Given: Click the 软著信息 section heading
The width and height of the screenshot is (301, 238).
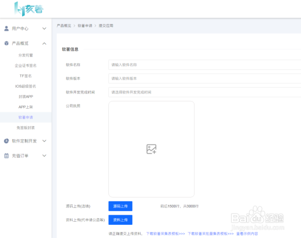Looking at the screenshot, I should pyautogui.click(x=70, y=49).
